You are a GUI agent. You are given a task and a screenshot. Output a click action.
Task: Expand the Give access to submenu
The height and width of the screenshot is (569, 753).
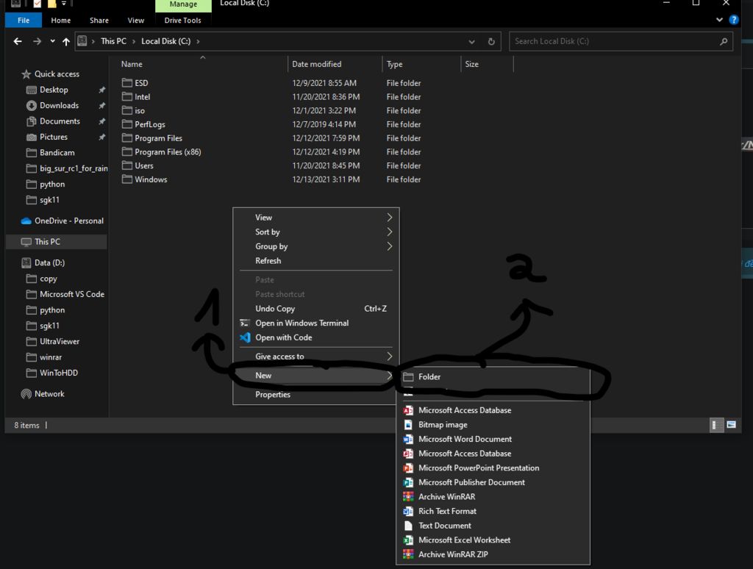(x=316, y=357)
